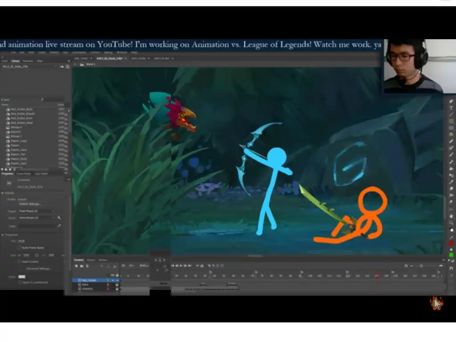Select the Oval tool in tools panel
This screenshot has width=456, height=342.
pyautogui.click(x=451, y=128)
